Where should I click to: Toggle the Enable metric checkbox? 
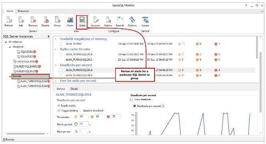tap(58, 106)
